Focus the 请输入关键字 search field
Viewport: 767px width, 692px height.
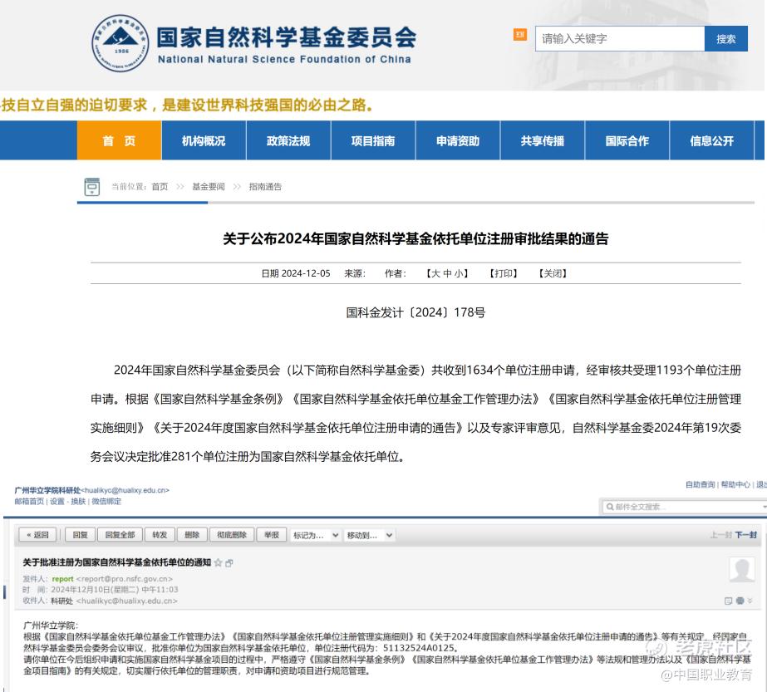(620, 39)
